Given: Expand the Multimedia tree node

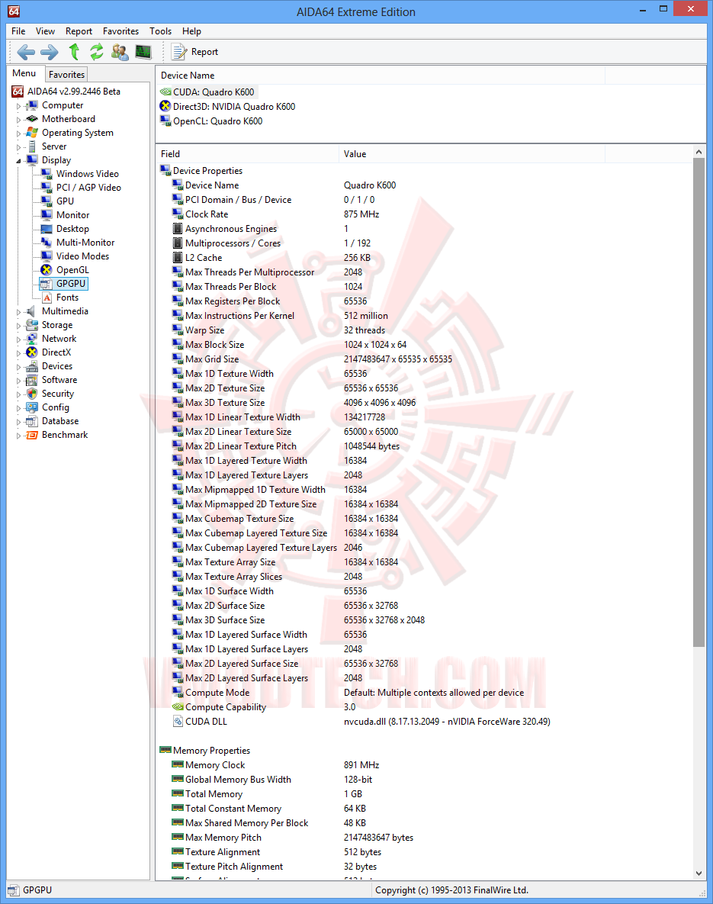Looking at the screenshot, I should 18,312.
